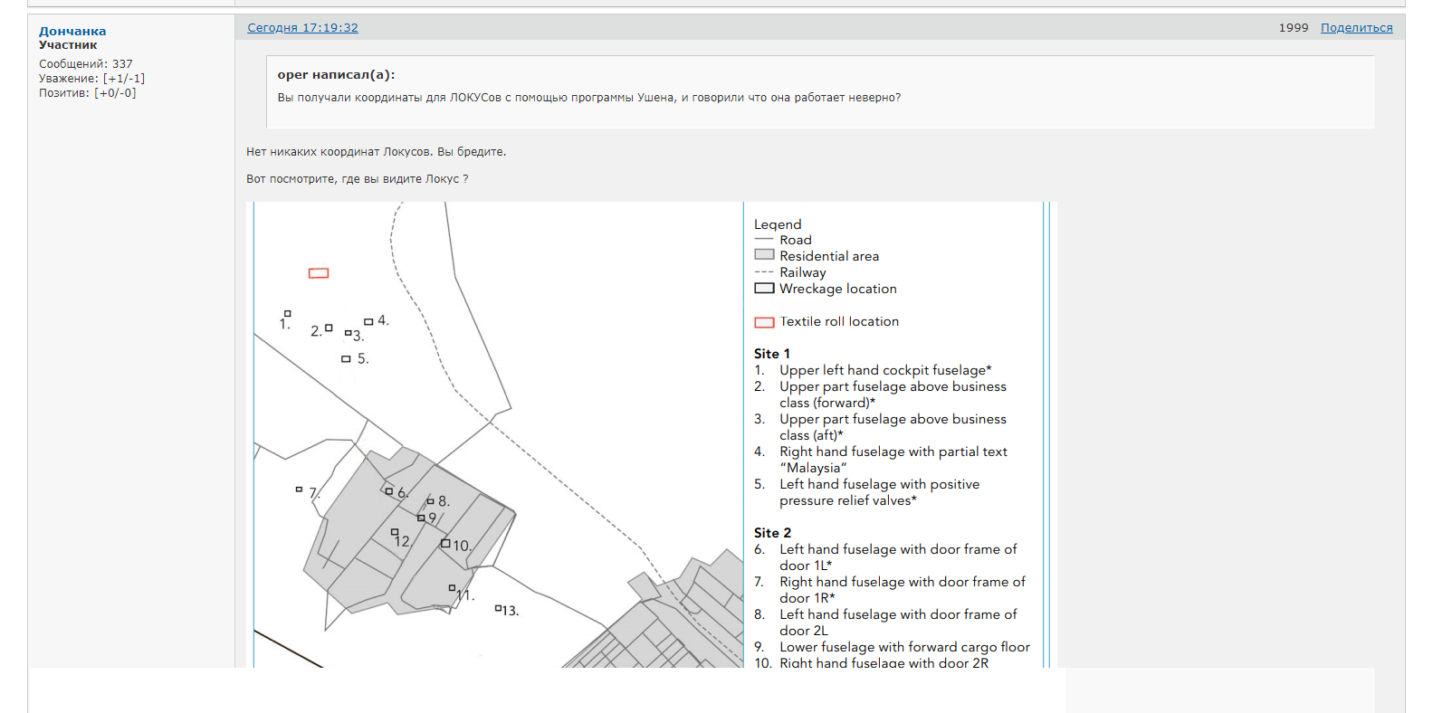Open the profile of user Дончанка
This screenshot has height=713, width=1433.
click(72, 31)
